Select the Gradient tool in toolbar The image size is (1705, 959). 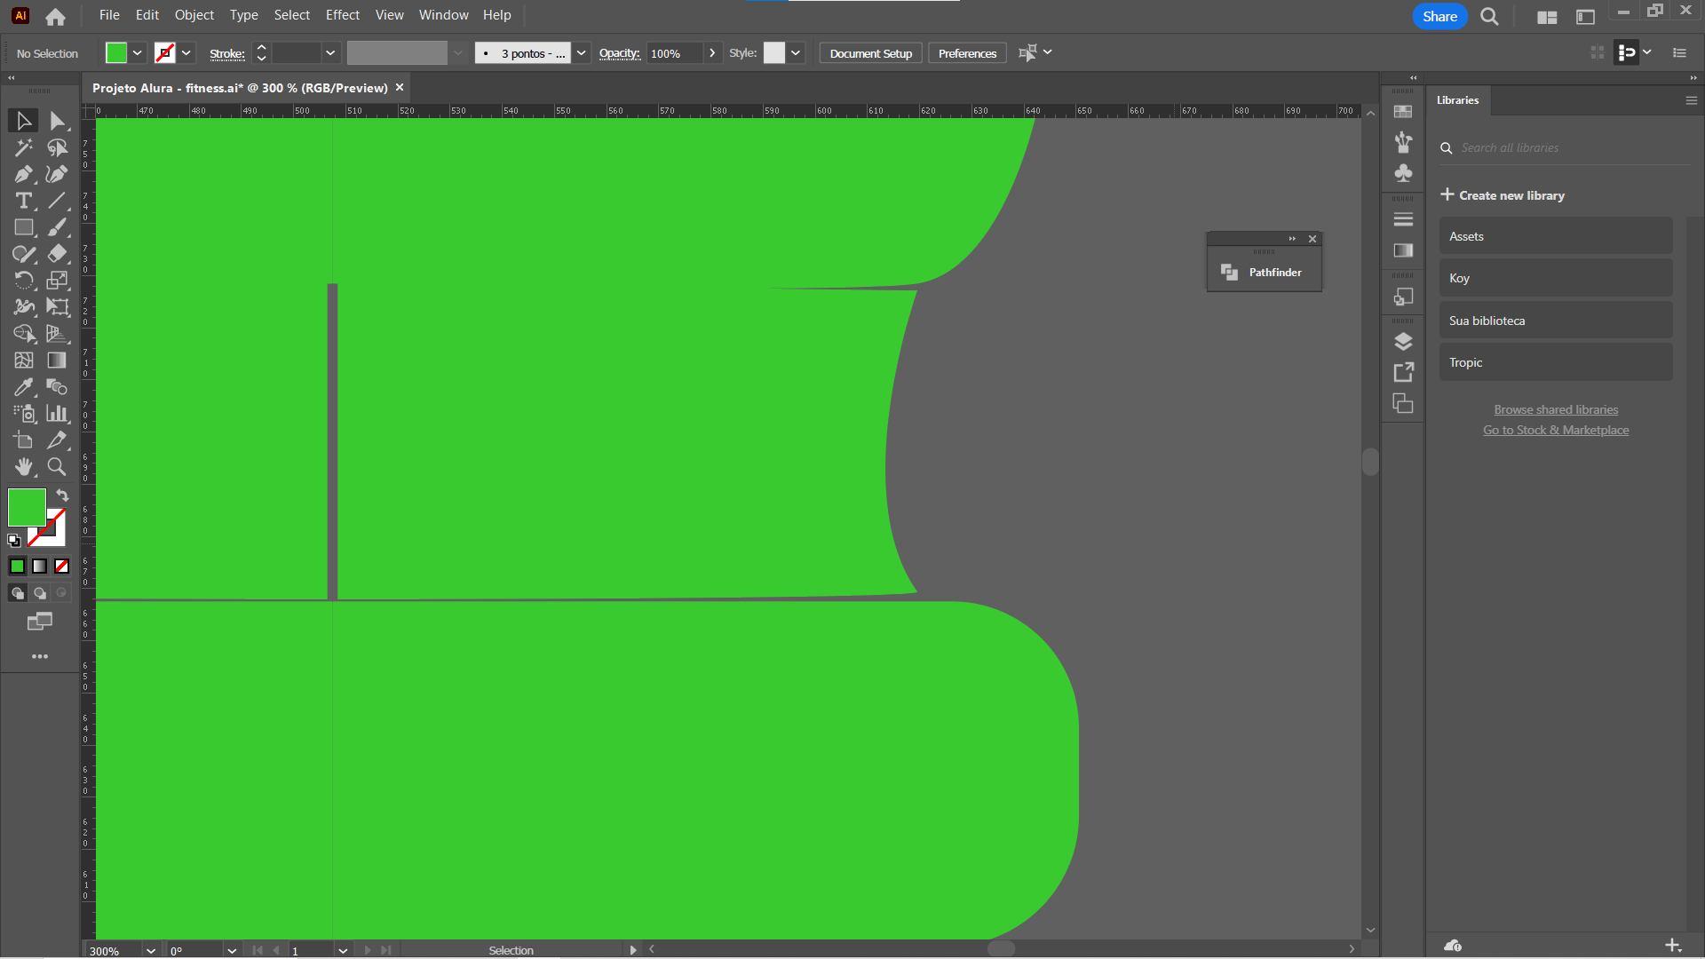(58, 361)
